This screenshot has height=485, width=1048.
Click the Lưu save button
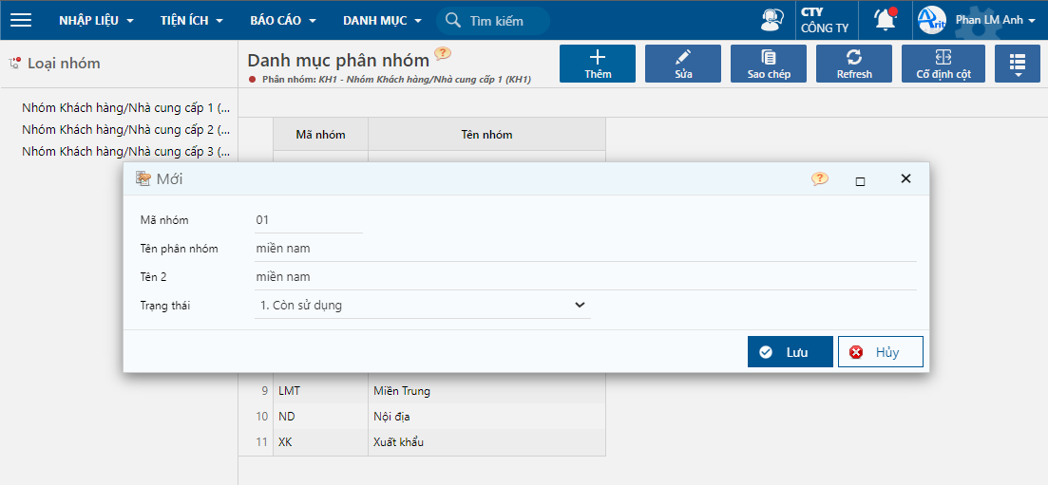790,352
